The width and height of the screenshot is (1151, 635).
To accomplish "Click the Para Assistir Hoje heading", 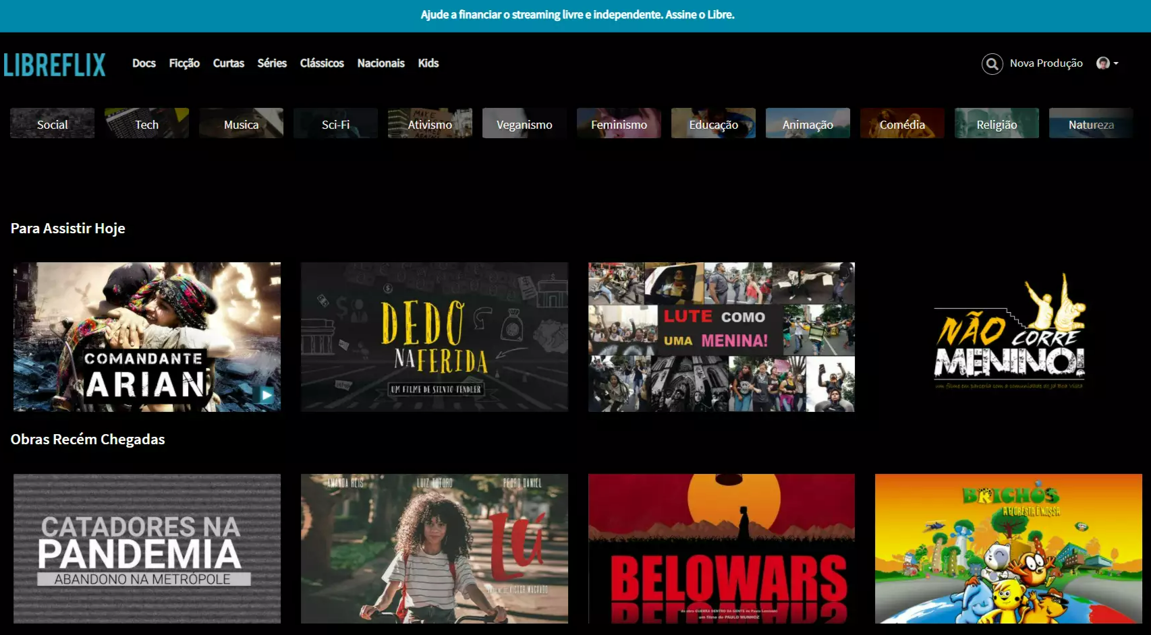I will 68,229.
